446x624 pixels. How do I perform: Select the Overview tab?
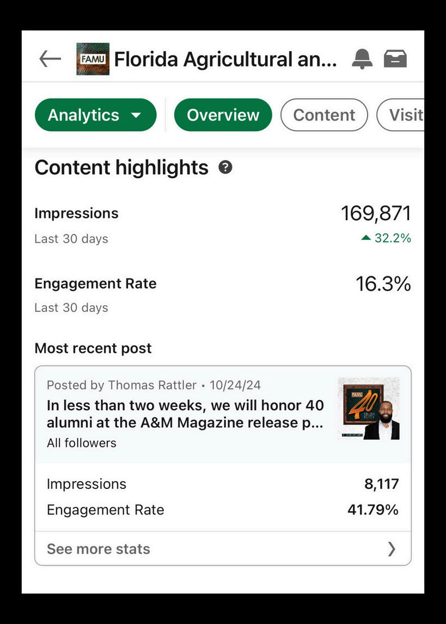click(223, 115)
